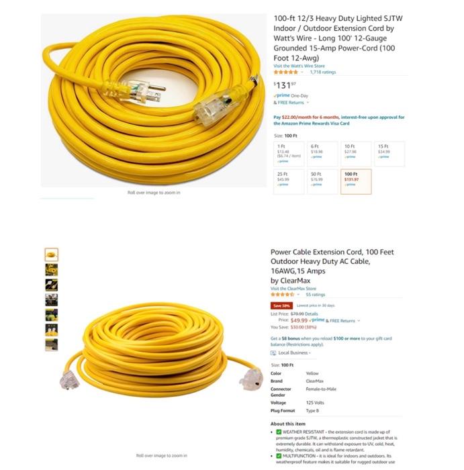Show the last ClearMax thumbnail image

click(52, 344)
